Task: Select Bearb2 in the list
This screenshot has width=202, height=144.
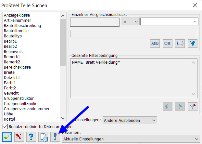Action: click(10, 46)
